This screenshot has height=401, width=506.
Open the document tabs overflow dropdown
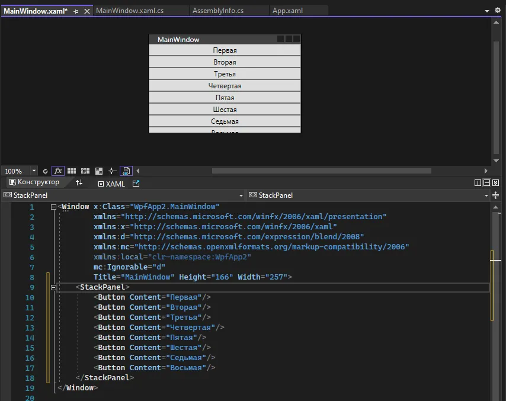(x=486, y=11)
